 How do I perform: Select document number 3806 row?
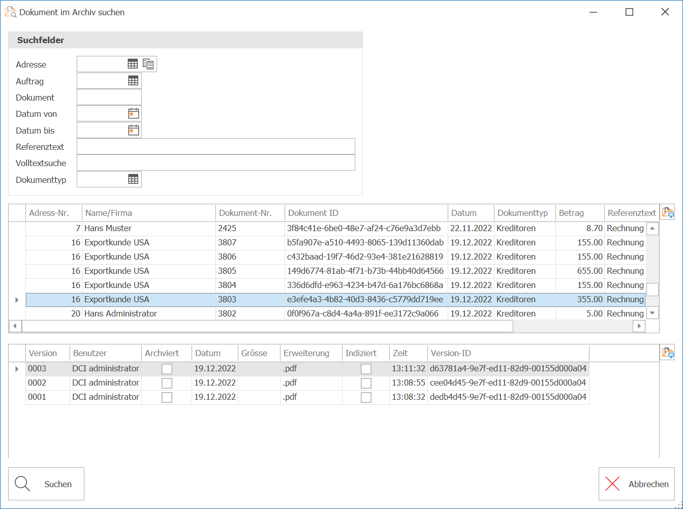point(335,257)
